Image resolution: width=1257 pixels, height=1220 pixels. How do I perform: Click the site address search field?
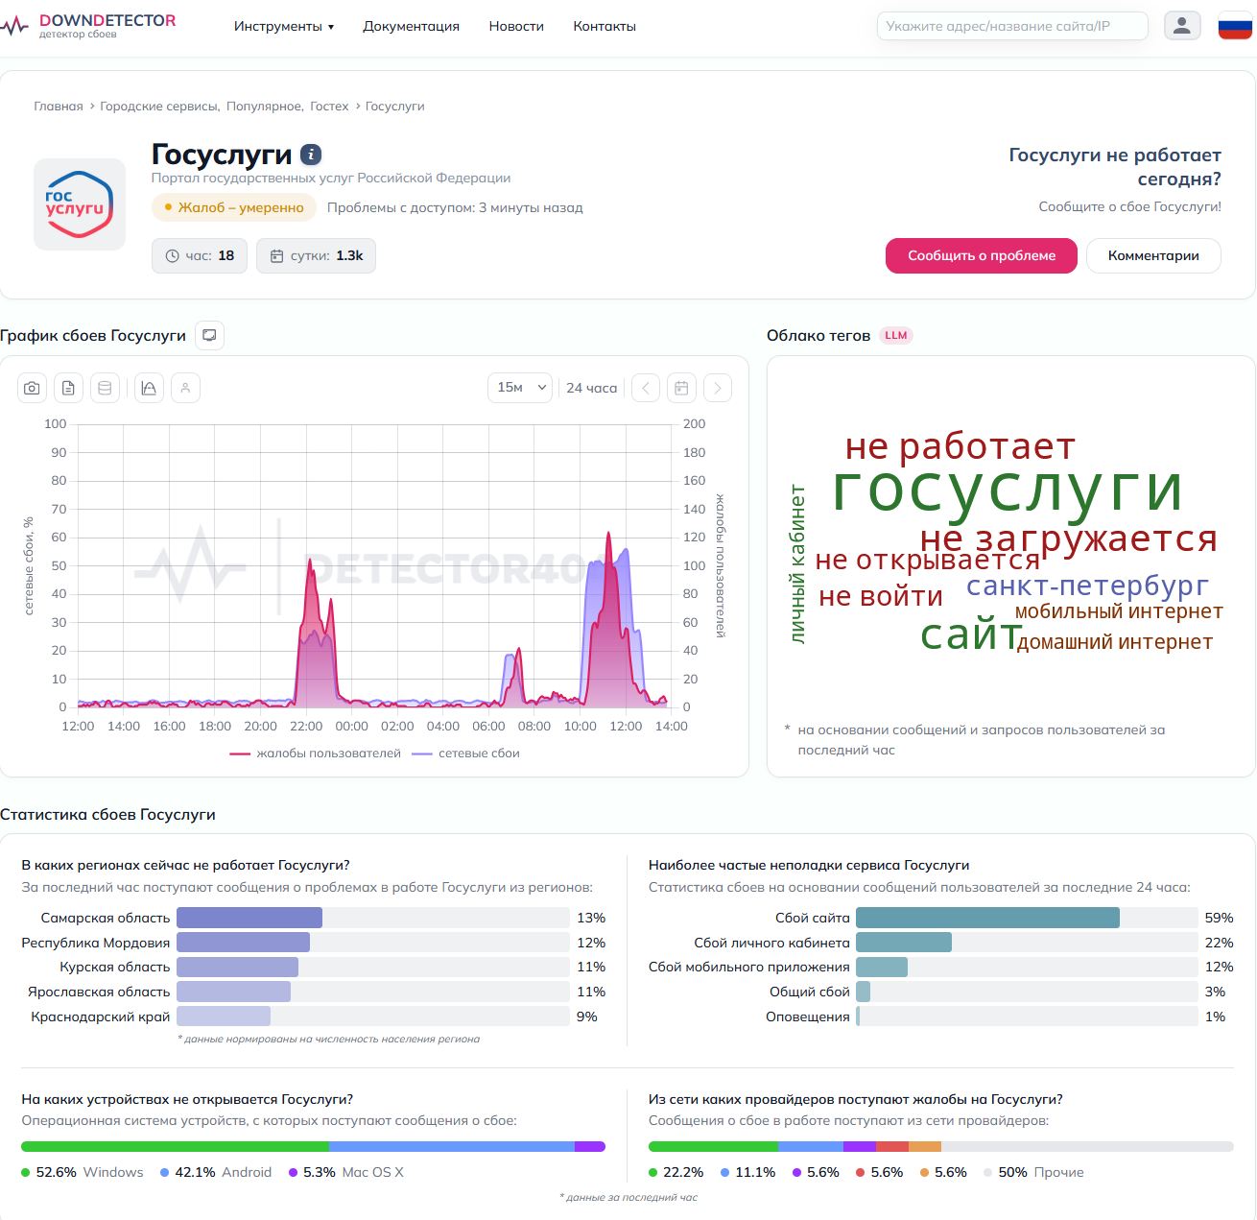pos(1011,26)
